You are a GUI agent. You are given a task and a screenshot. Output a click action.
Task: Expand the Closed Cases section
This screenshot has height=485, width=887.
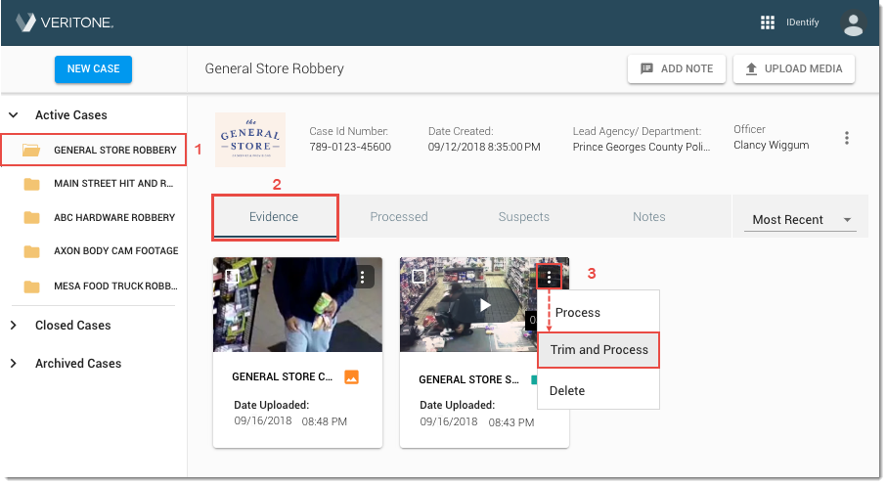coord(14,326)
